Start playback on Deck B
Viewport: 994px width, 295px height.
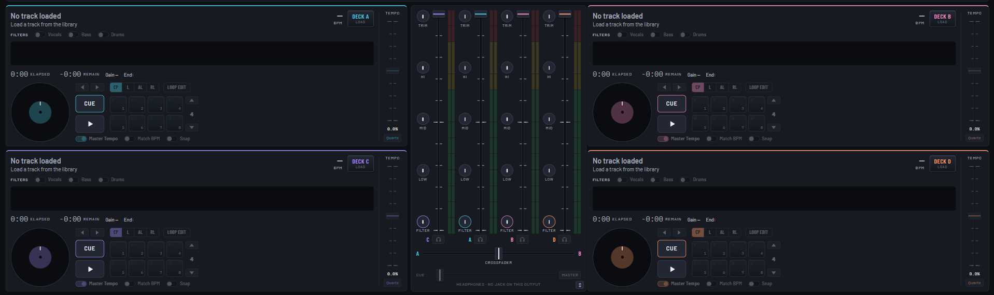pos(671,124)
